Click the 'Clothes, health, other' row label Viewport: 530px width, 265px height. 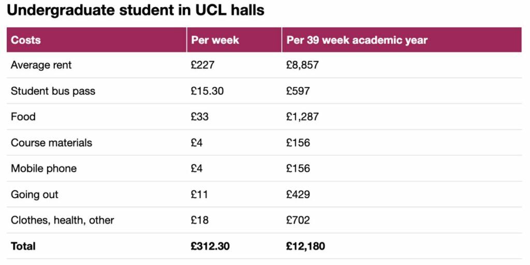[63, 220]
